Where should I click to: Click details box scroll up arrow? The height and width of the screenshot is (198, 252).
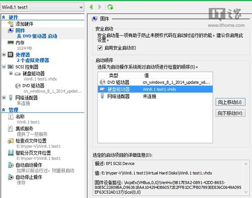[246, 164]
